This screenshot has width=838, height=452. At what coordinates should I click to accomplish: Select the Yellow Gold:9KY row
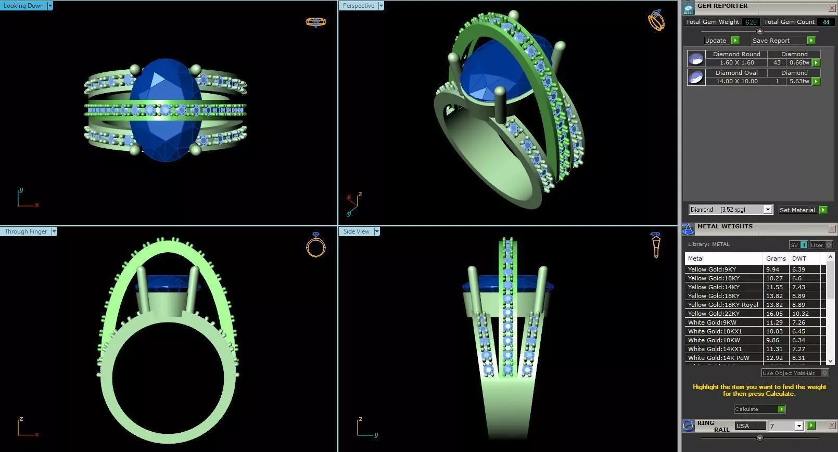755,269
